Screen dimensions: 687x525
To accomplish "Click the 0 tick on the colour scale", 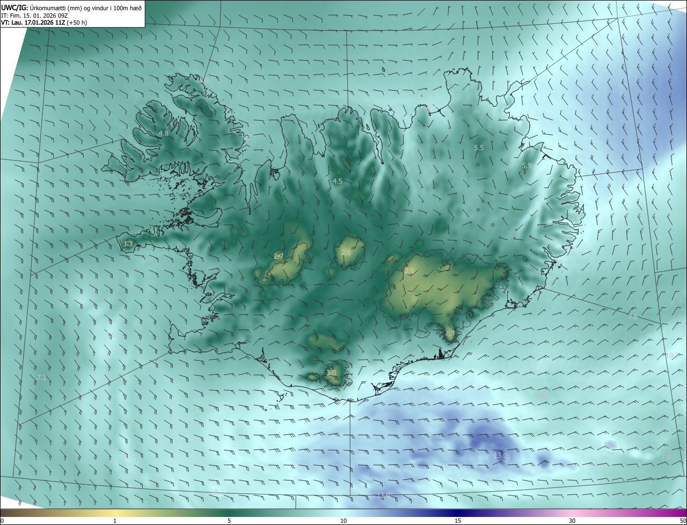I will (2, 521).
